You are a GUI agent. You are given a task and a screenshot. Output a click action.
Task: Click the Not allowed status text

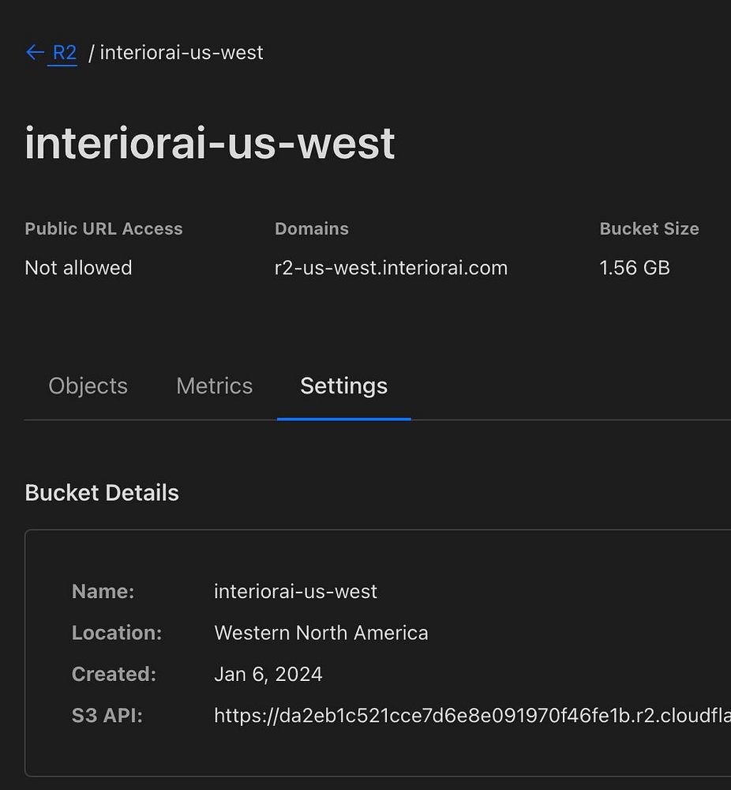click(78, 268)
